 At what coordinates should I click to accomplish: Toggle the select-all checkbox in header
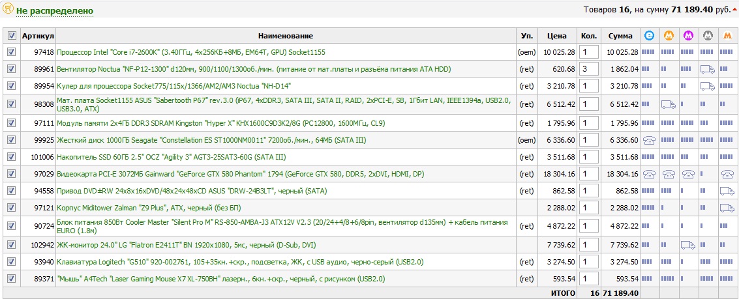click(x=11, y=35)
